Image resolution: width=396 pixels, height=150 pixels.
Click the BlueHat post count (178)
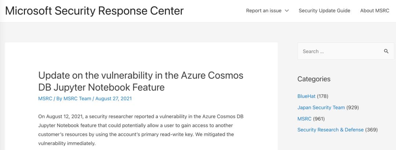322,96
